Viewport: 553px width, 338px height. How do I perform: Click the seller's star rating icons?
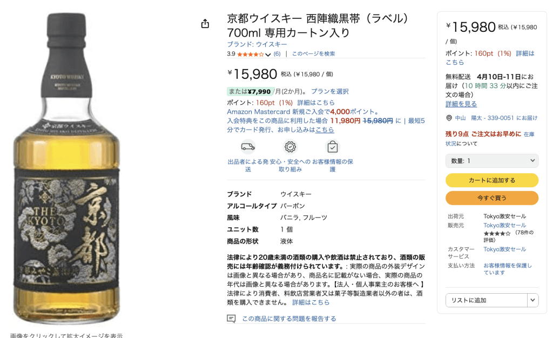[x=497, y=233]
